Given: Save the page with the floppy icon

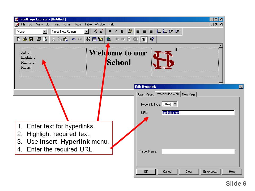Looking at the screenshot, I should click(31, 39).
